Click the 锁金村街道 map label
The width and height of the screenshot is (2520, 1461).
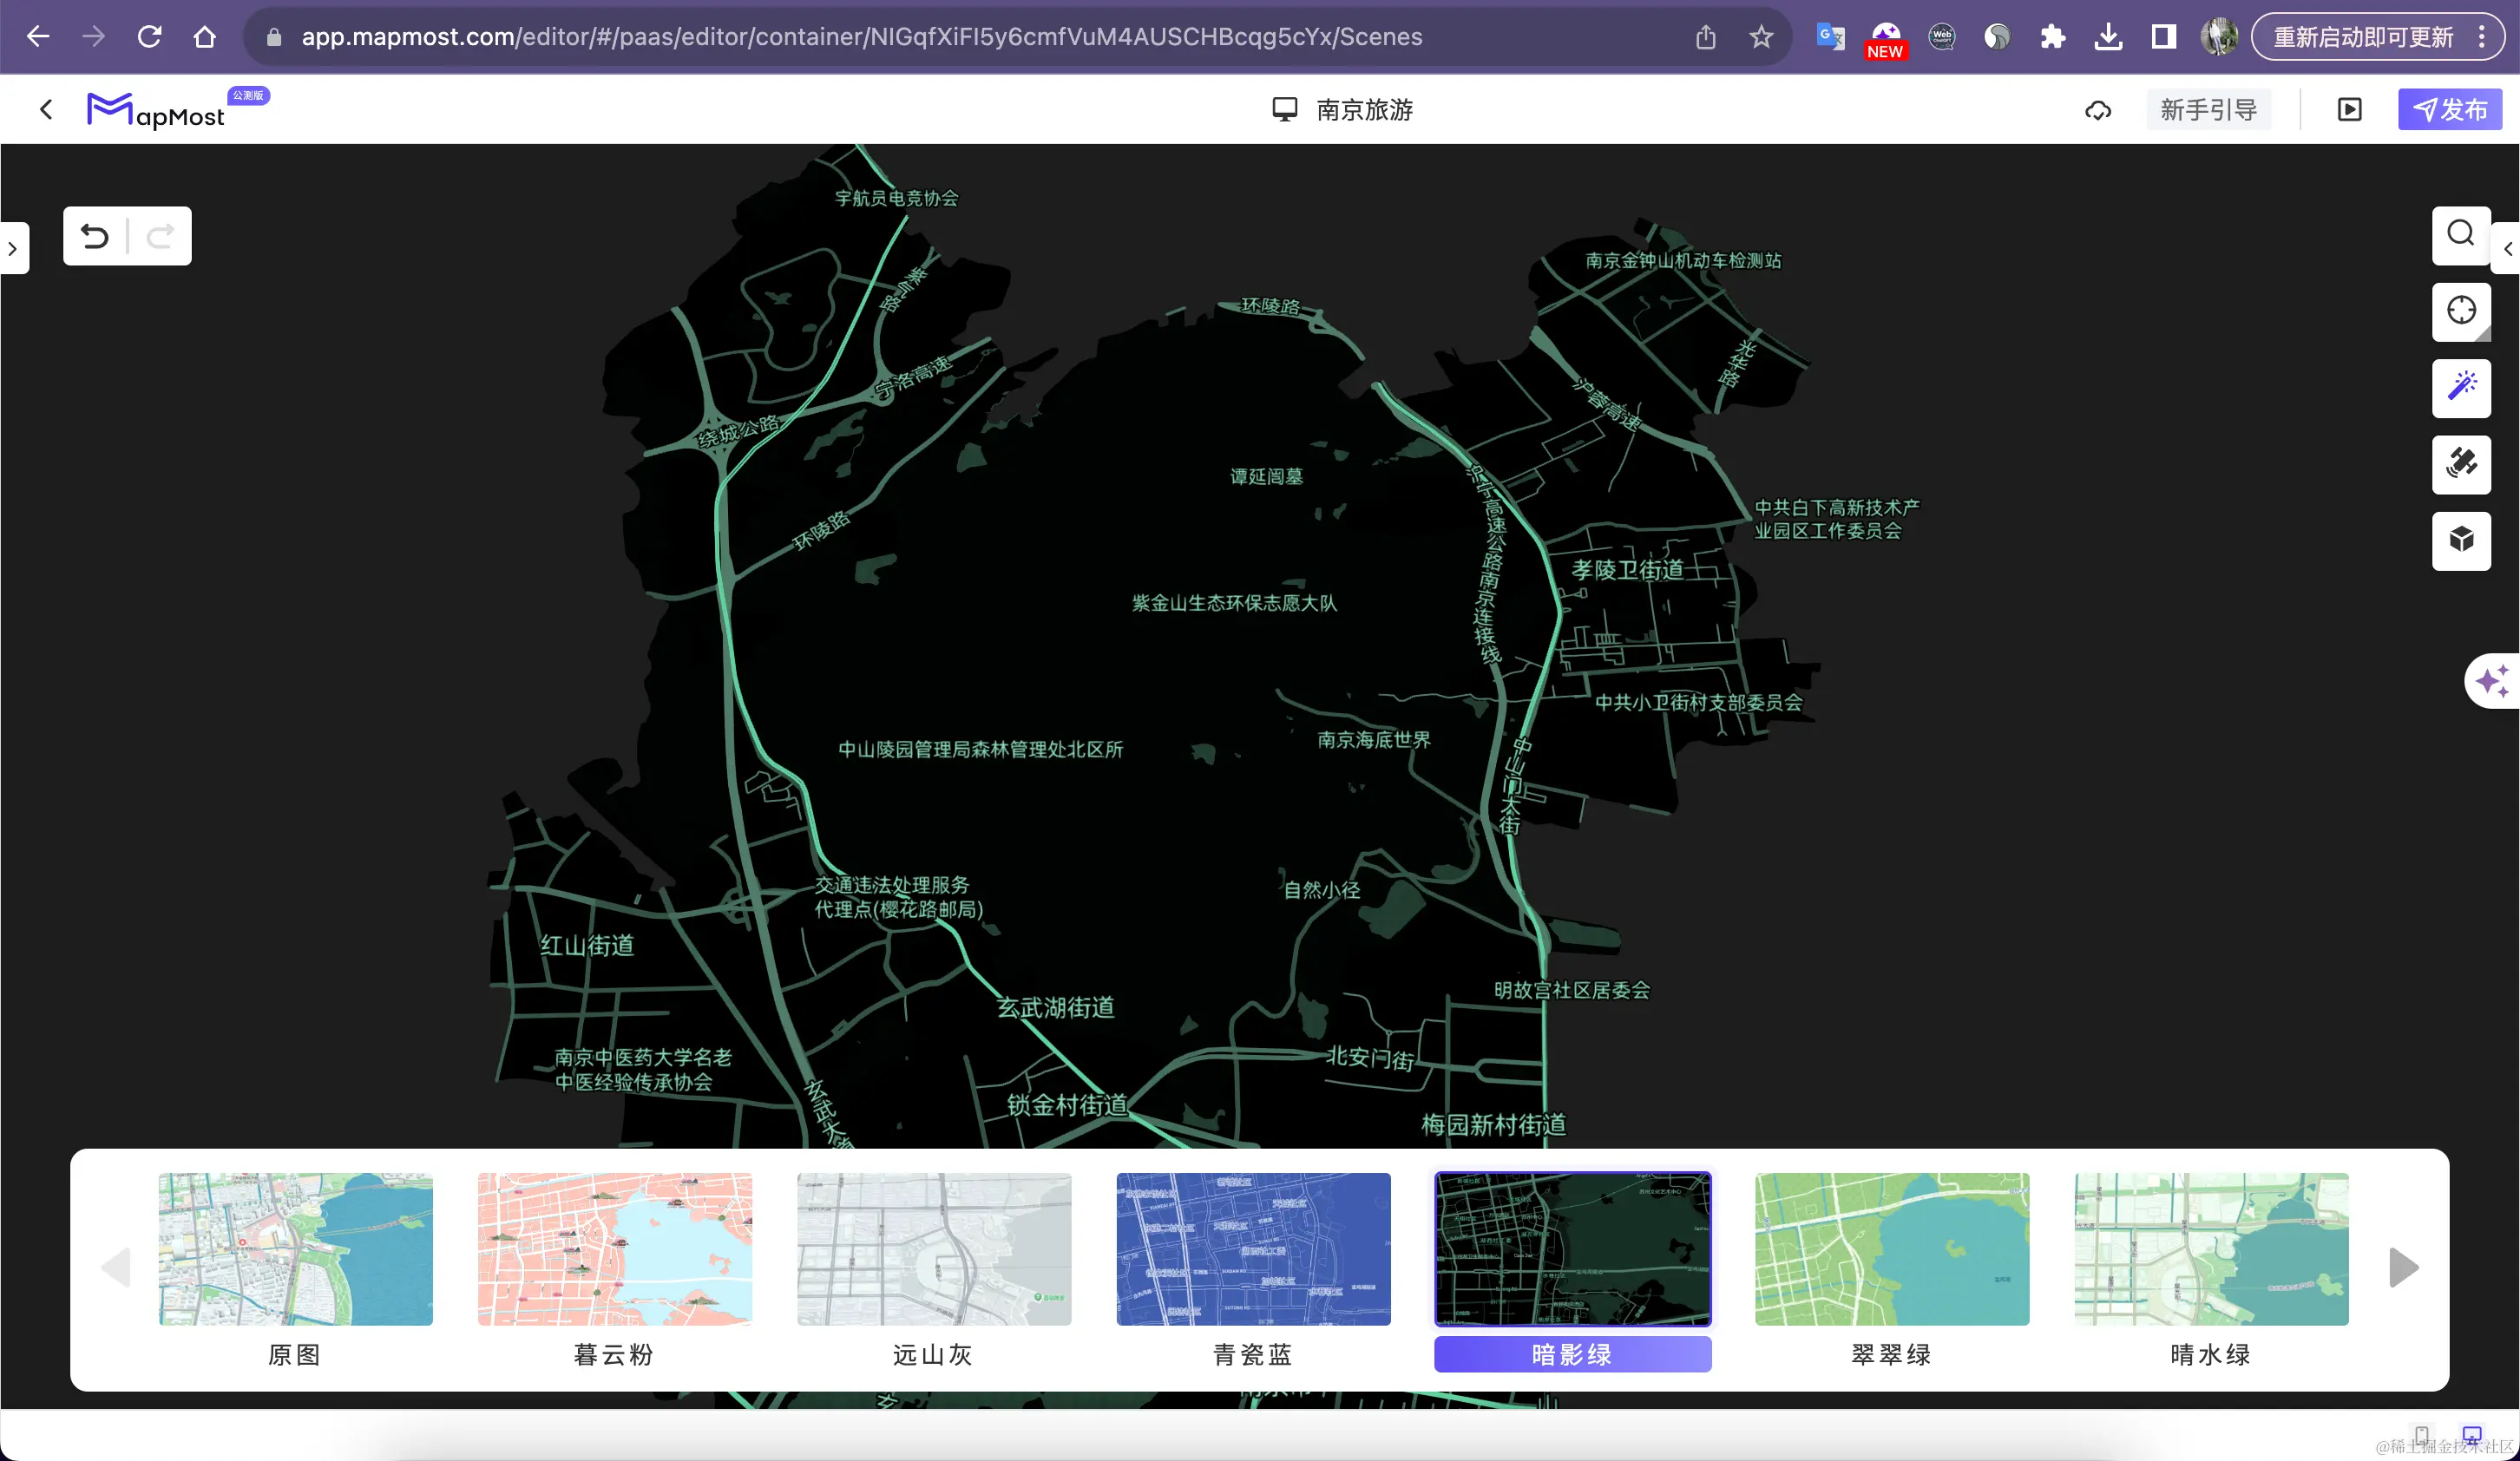pos(1067,1104)
